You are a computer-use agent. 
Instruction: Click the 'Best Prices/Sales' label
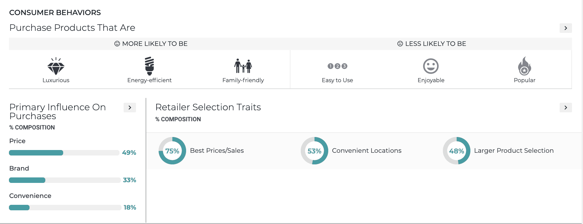(217, 151)
